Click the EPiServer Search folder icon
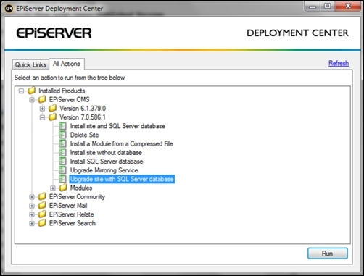Image resolution: width=364 pixels, height=276 pixels. (42, 223)
